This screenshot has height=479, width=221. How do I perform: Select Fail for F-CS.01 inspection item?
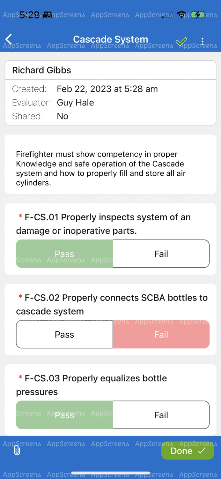[161, 254]
